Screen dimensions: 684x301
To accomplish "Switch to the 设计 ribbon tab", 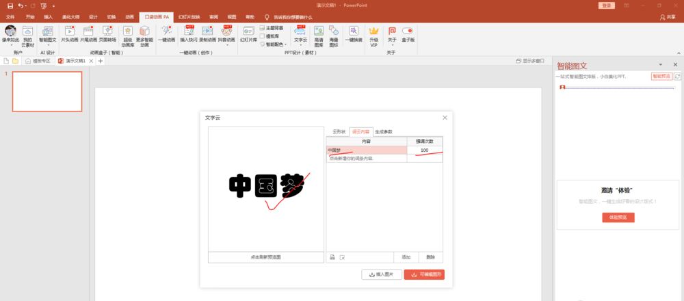I will click(x=93, y=17).
